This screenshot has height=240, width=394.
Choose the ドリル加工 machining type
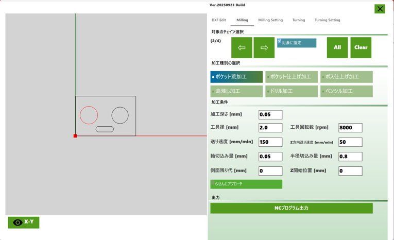pyautogui.click(x=292, y=91)
